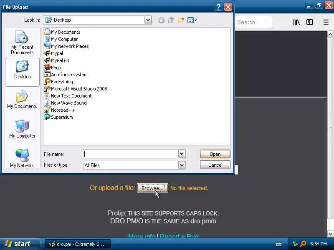The height and width of the screenshot is (250, 334).
Task: Click in the File name text field
Action: tap(131, 154)
